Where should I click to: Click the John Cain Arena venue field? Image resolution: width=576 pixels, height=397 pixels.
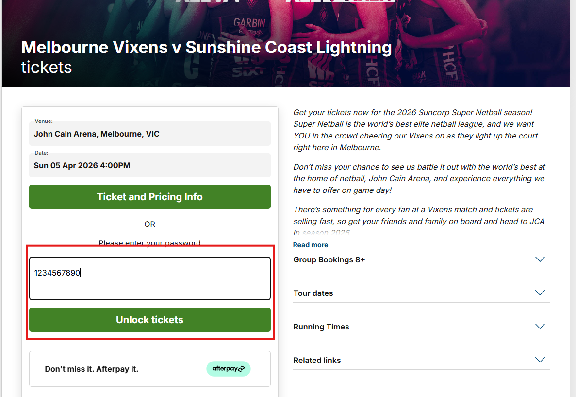pos(149,134)
